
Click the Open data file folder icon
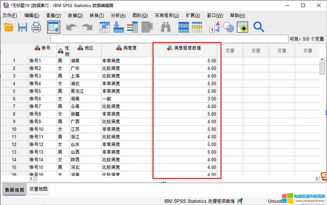8,27
